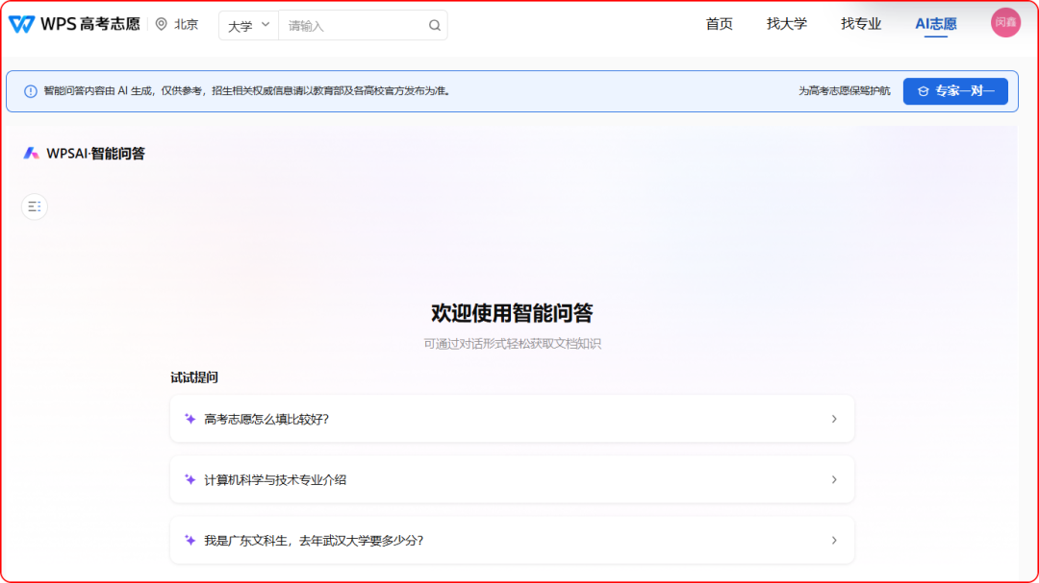Ask 计算机科学与技术专业介绍 suggestion

tap(512, 480)
